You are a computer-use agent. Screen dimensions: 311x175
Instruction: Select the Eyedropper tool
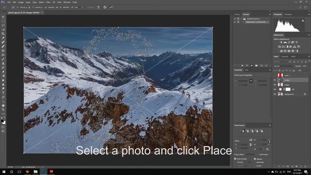tap(3, 38)
